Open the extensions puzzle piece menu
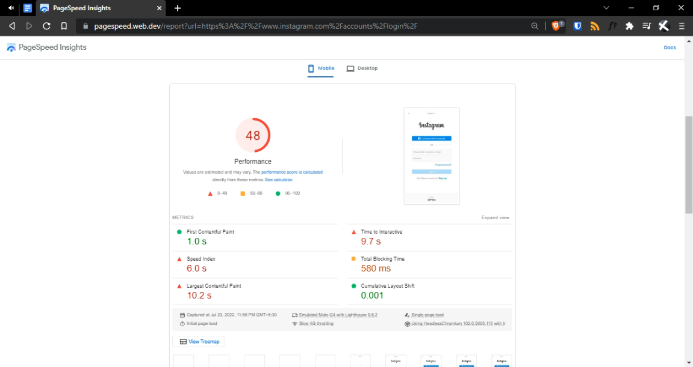The image size is (693, 367). coord(630,26)
